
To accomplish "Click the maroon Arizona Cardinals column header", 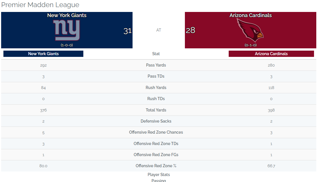I will tap(271, 54).
